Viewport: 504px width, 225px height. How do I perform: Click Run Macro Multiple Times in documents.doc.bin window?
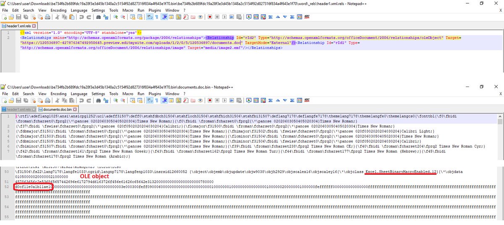tap(231, 100)
